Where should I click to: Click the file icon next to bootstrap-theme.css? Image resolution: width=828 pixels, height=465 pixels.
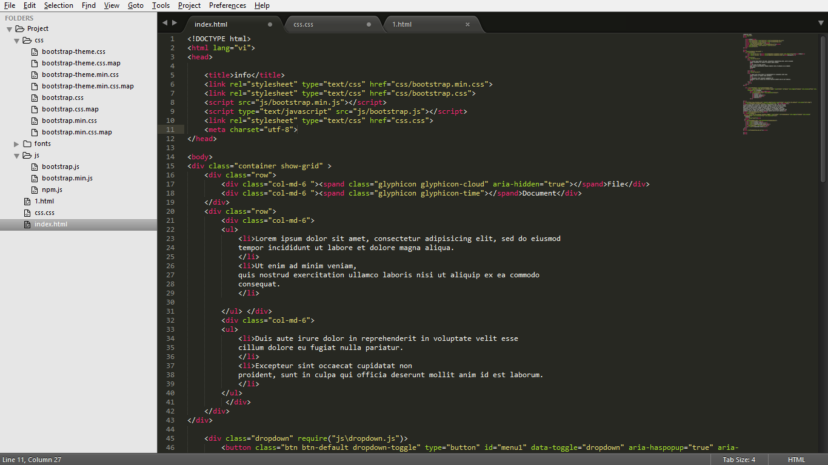point(35,52)
